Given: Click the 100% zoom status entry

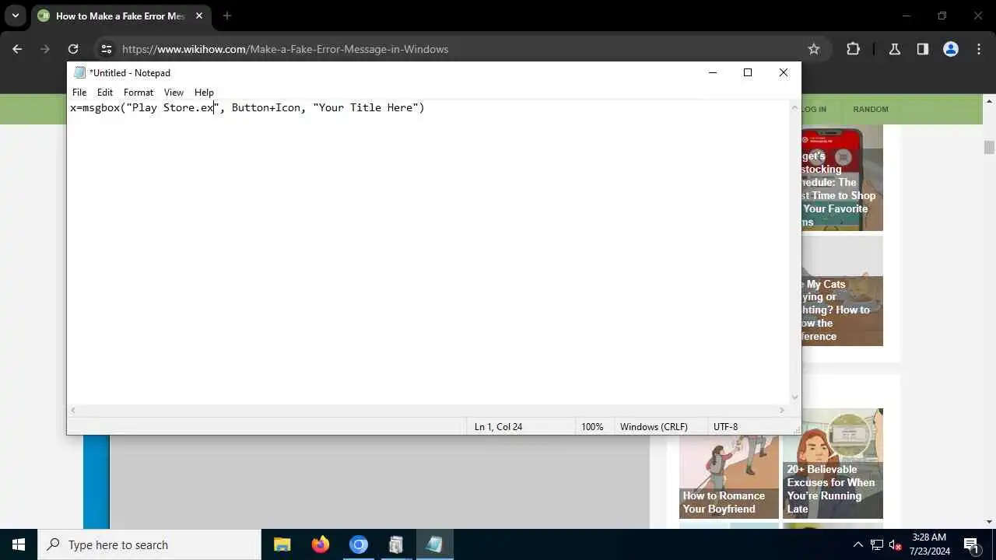Looking at the screenshot, I should tap(592, 426).
